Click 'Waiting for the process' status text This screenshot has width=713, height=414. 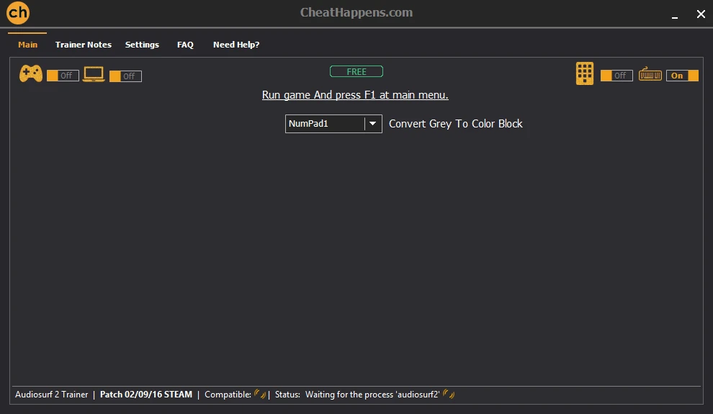click(x=372, y=395)
